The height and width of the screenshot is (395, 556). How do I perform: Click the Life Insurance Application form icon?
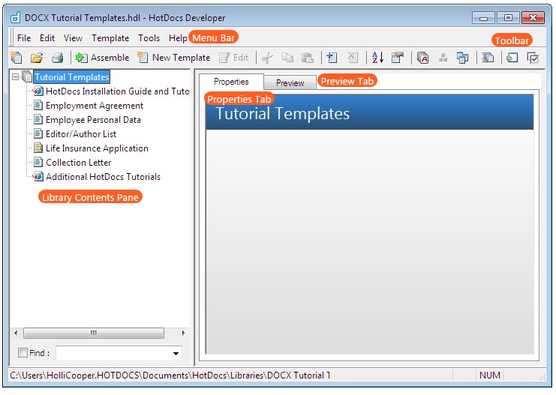click(x=38, y=148)
